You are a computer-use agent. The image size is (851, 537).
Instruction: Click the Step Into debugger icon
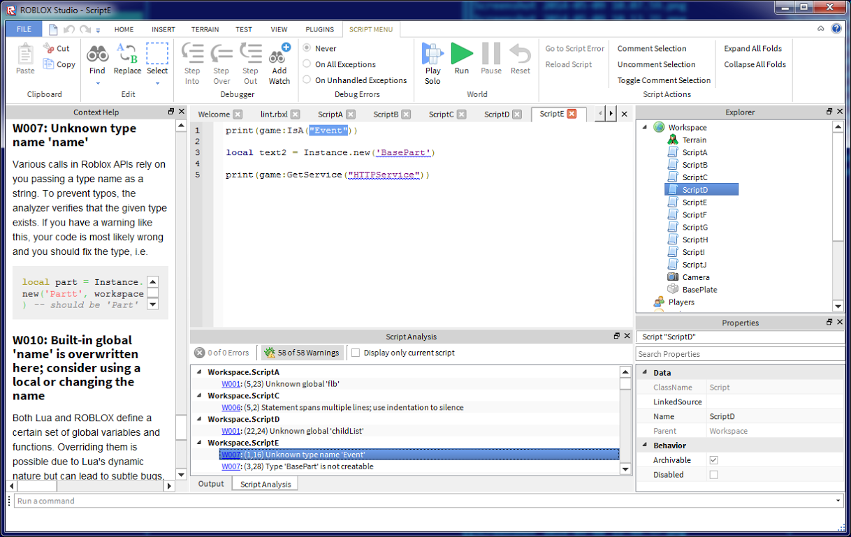[192, 54]
